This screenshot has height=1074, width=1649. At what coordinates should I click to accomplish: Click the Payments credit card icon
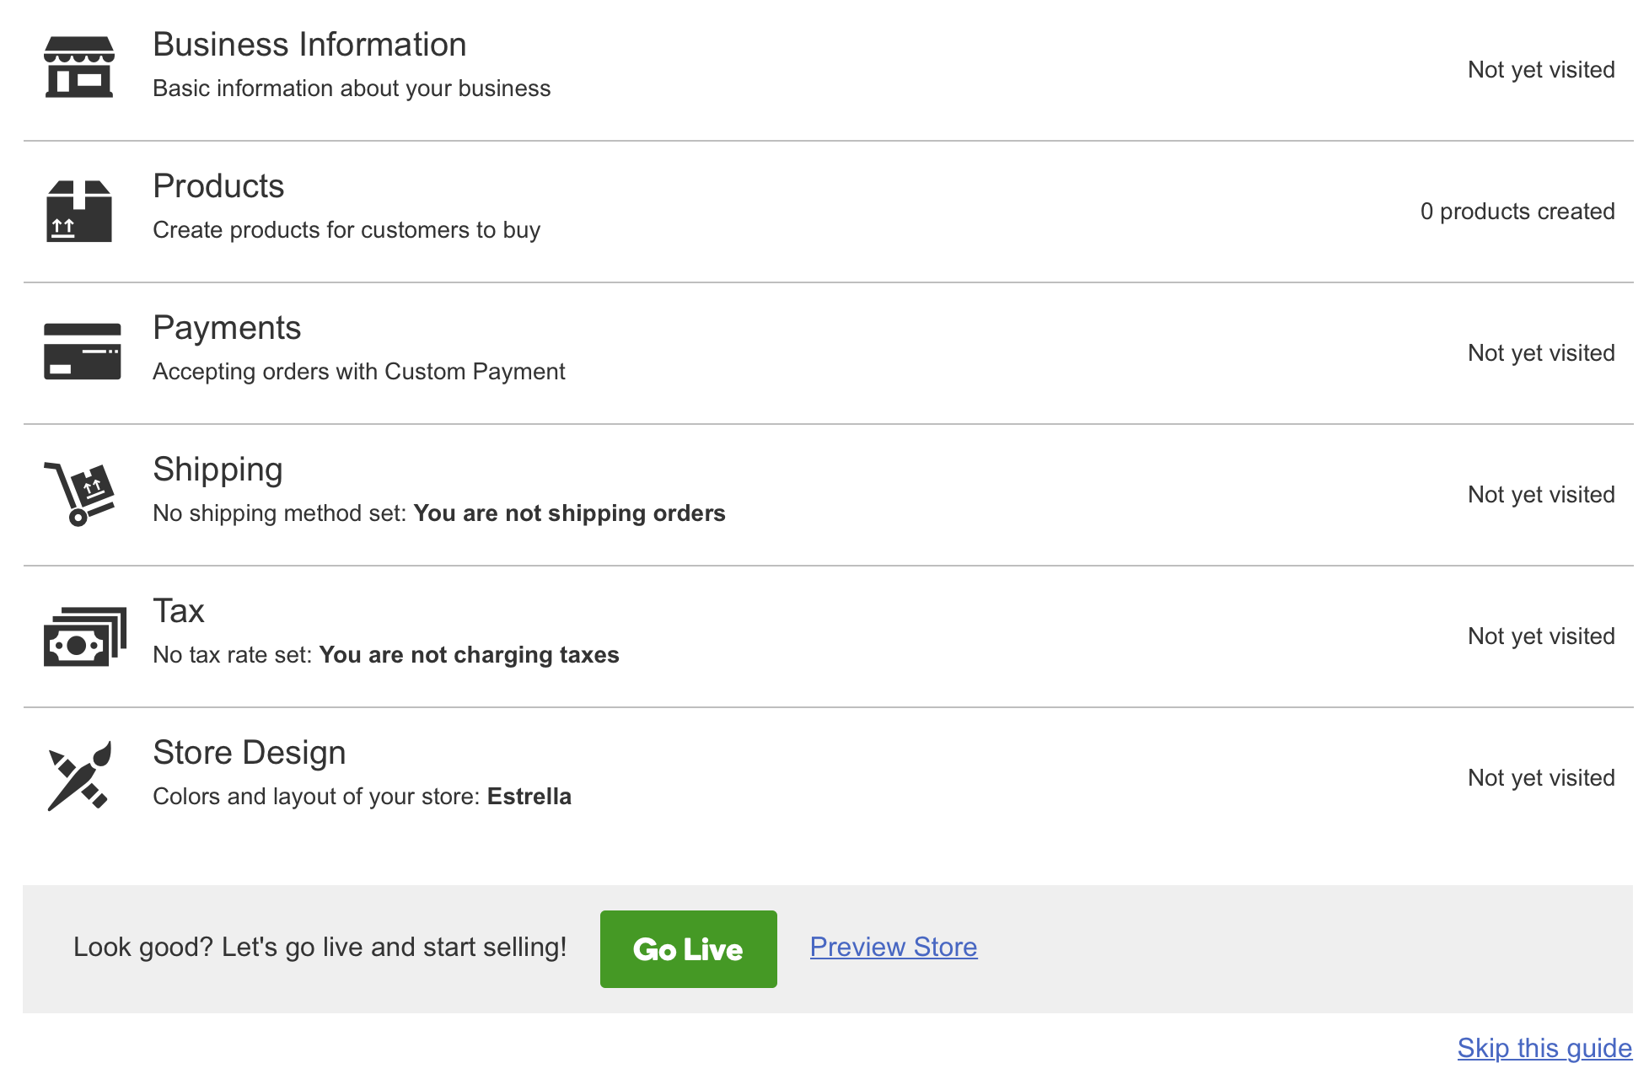click(83, 352)
